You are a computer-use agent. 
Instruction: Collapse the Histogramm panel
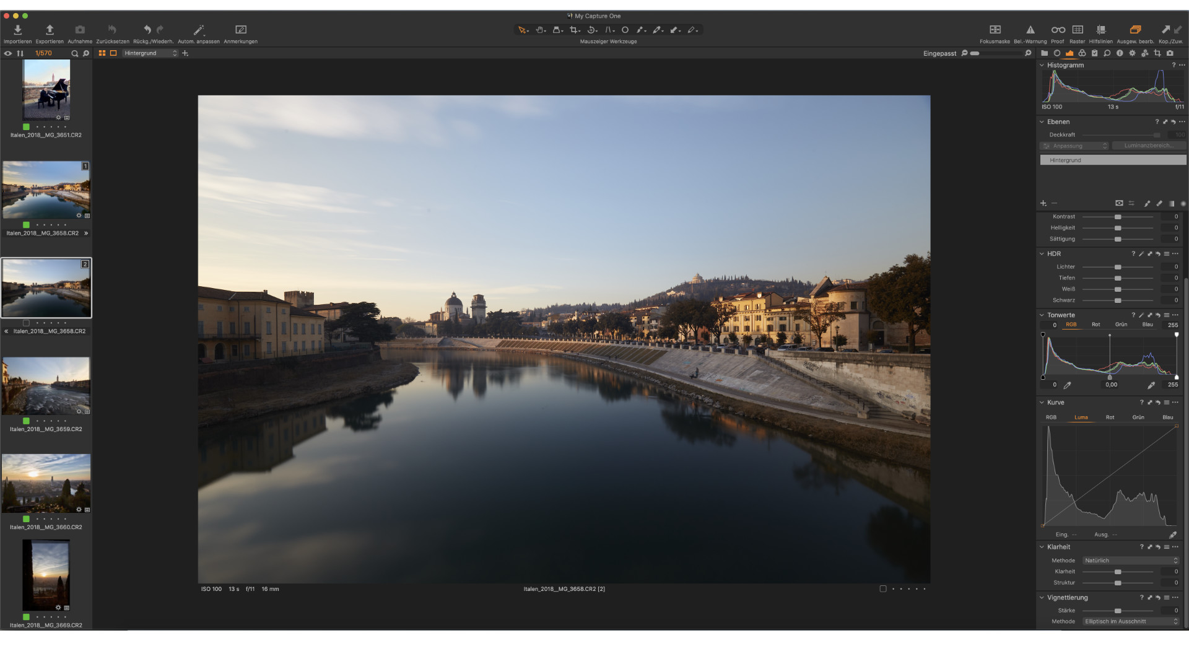(x=1042, y=65)
